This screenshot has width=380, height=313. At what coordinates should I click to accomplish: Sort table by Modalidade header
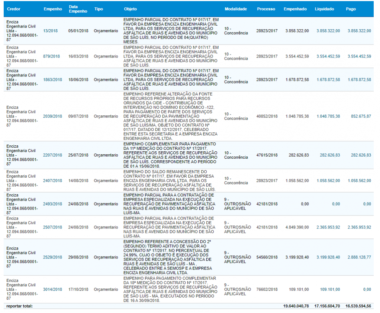pyautogui.click(x=236, y=9)
